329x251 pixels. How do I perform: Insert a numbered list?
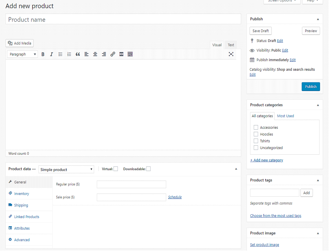69,54
